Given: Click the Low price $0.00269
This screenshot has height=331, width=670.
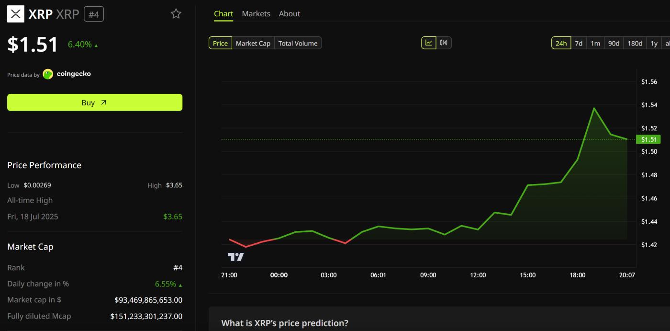Looking at the screenshot, I should click(37, 185).
